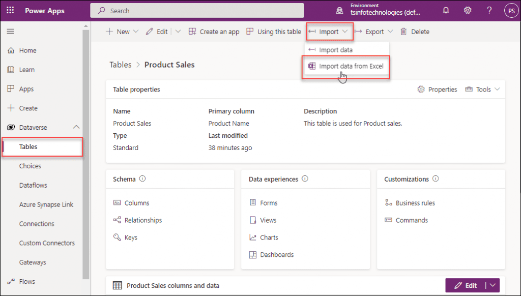Click the notifications bell icon

click(x=446, y=11)
